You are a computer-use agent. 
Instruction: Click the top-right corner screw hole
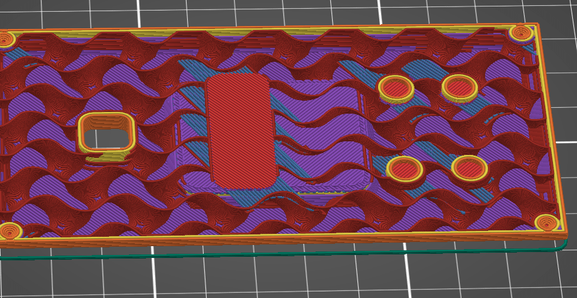point(522,33)
